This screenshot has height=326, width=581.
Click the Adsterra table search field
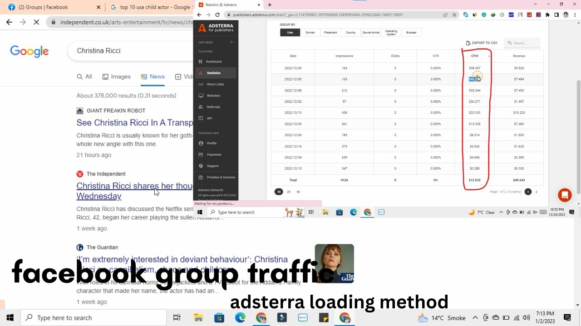[x=522, y=43]
